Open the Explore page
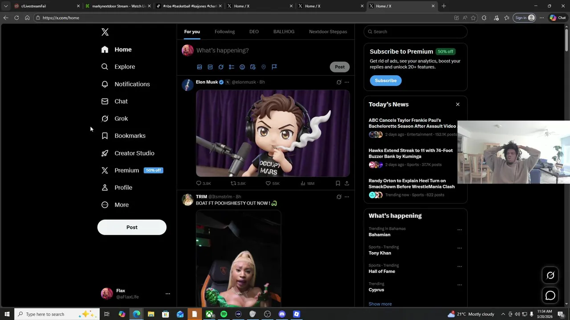 (x=118, y=67)
